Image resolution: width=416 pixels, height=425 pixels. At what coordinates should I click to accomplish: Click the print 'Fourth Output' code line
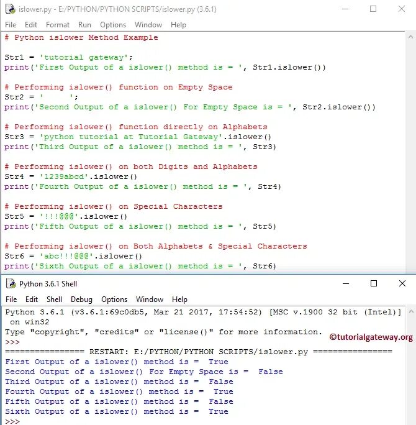tap(143, 187)
